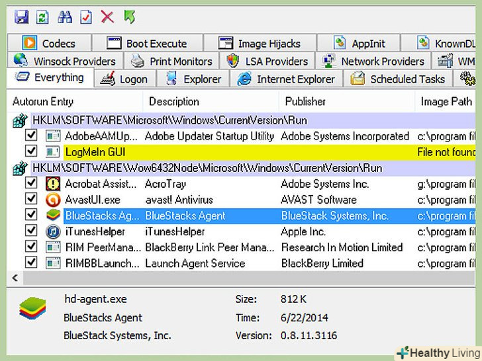Click 'BlueStack Systems, Inc.' publisher in selected row

[x=335, y=216]
